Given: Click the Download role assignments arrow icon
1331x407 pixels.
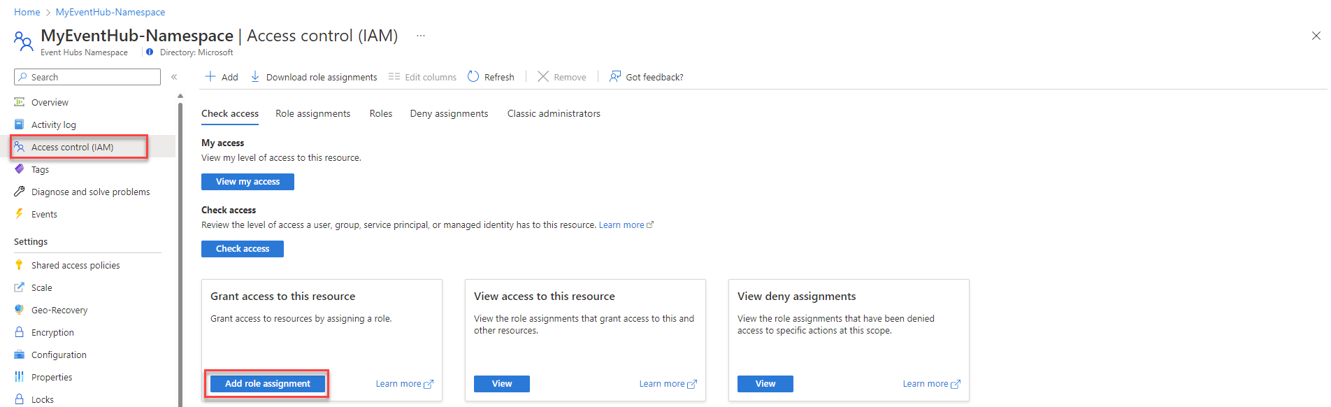Looking at the screenshot, I should [x=255, y=76].
